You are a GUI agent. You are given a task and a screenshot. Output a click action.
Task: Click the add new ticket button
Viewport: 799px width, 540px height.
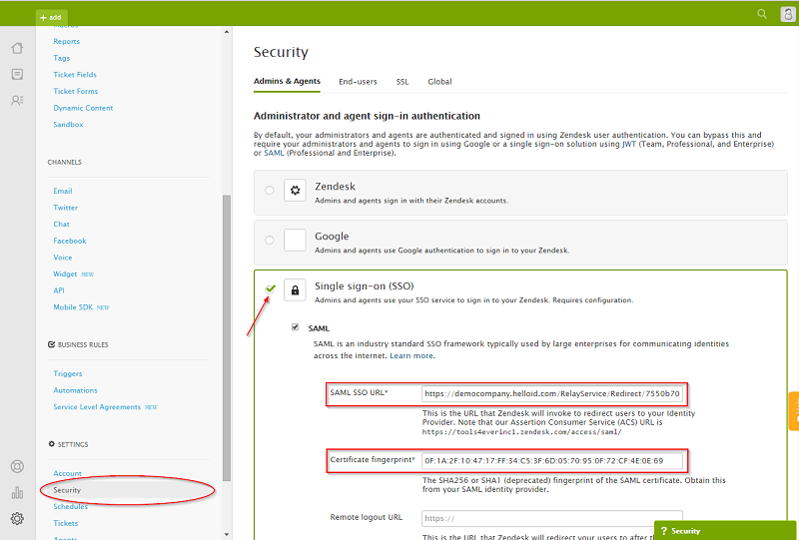52,17
